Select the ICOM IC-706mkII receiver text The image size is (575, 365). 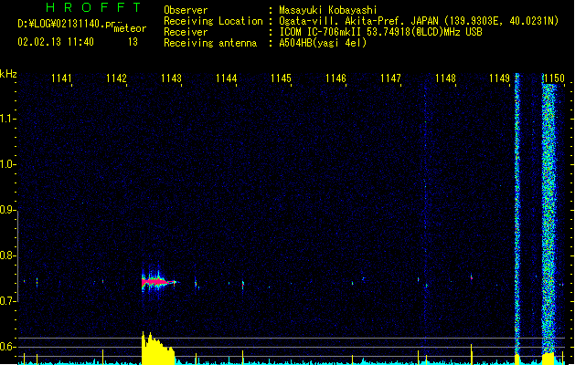[380, 32]
